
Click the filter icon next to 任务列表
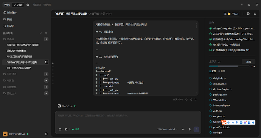(x=46, y=33)
